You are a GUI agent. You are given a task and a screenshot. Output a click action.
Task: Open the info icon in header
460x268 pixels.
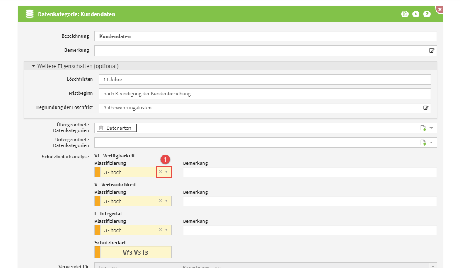pos(416,14)
